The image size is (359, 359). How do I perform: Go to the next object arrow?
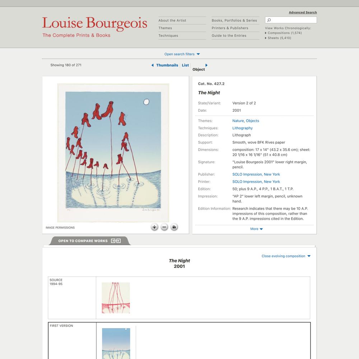coord(206,65)
